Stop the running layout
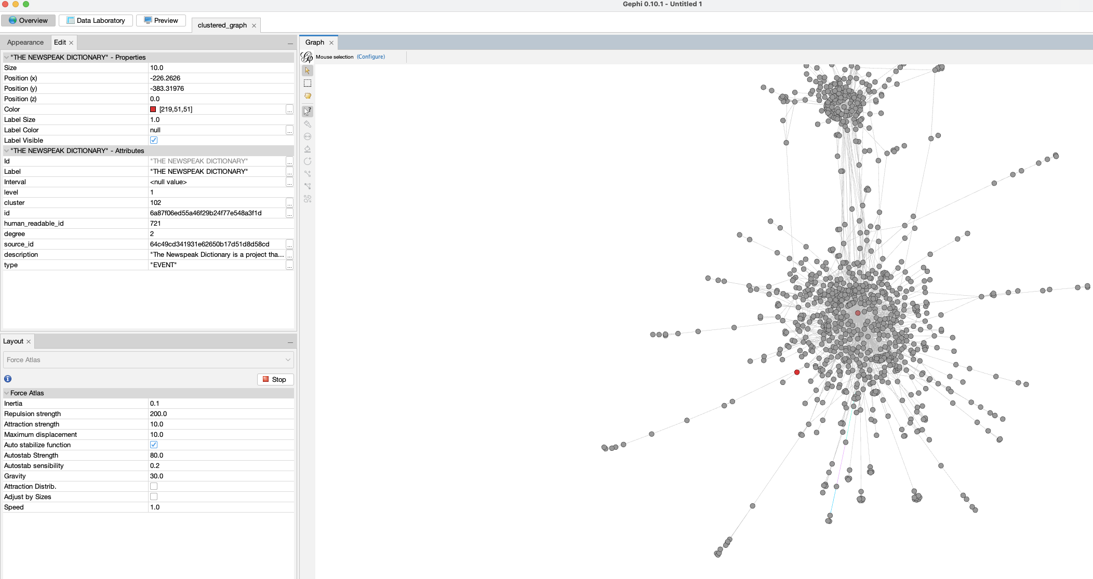The image size is (1093, 579). [275, 379]
